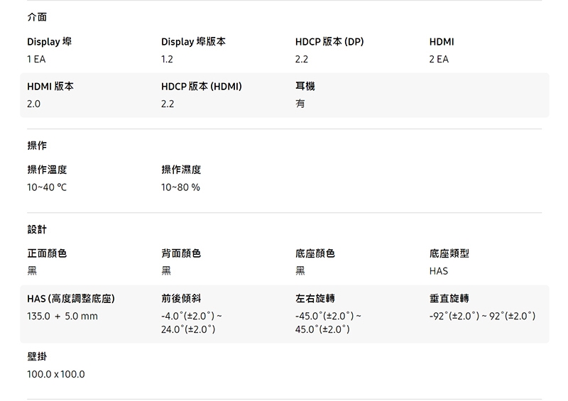
Task: Click the HDCP 版本 (HDMI) label
Action: tap(202, 86)
